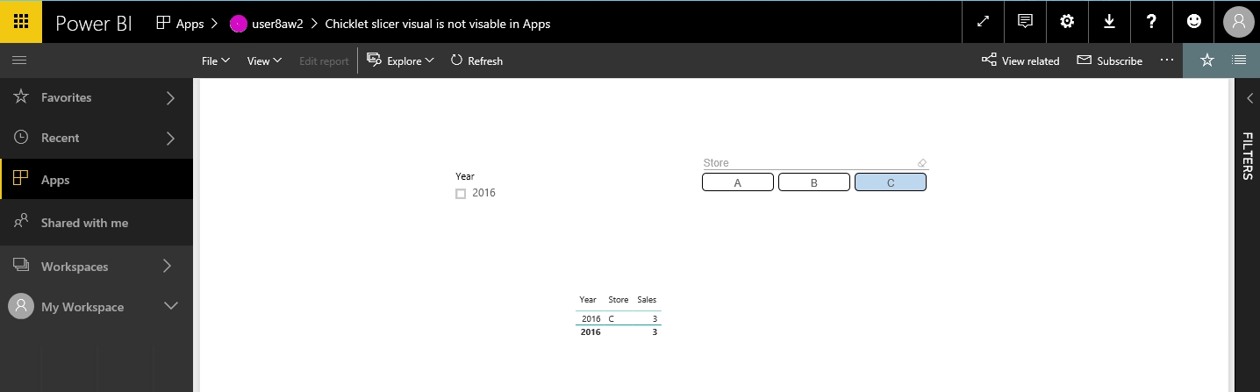Image resolution: width=1260 pixels, height=392 pixels.
Task: Open the help question mark
Action: coord(1151,22)
